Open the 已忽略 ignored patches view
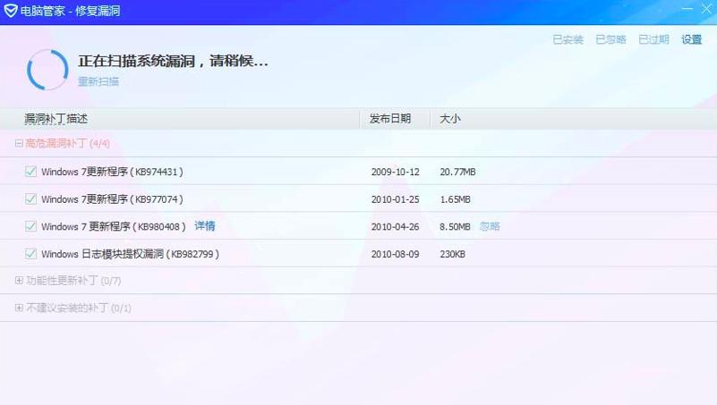Viewport: 717px width, 405px height. (610, 39)
